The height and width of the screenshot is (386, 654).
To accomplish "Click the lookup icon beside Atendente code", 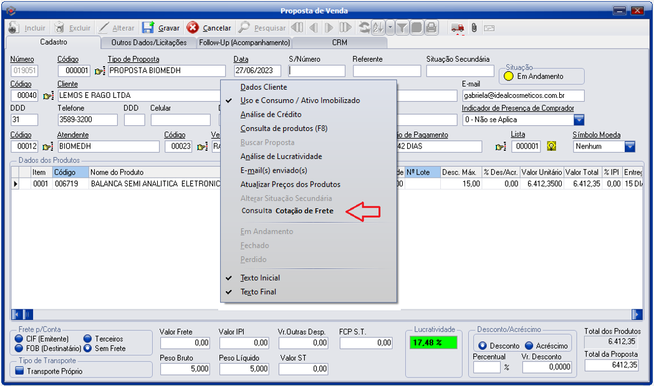I will pos(48,147).
